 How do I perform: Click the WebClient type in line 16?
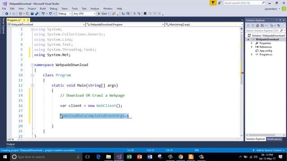[x=106, y=106]
